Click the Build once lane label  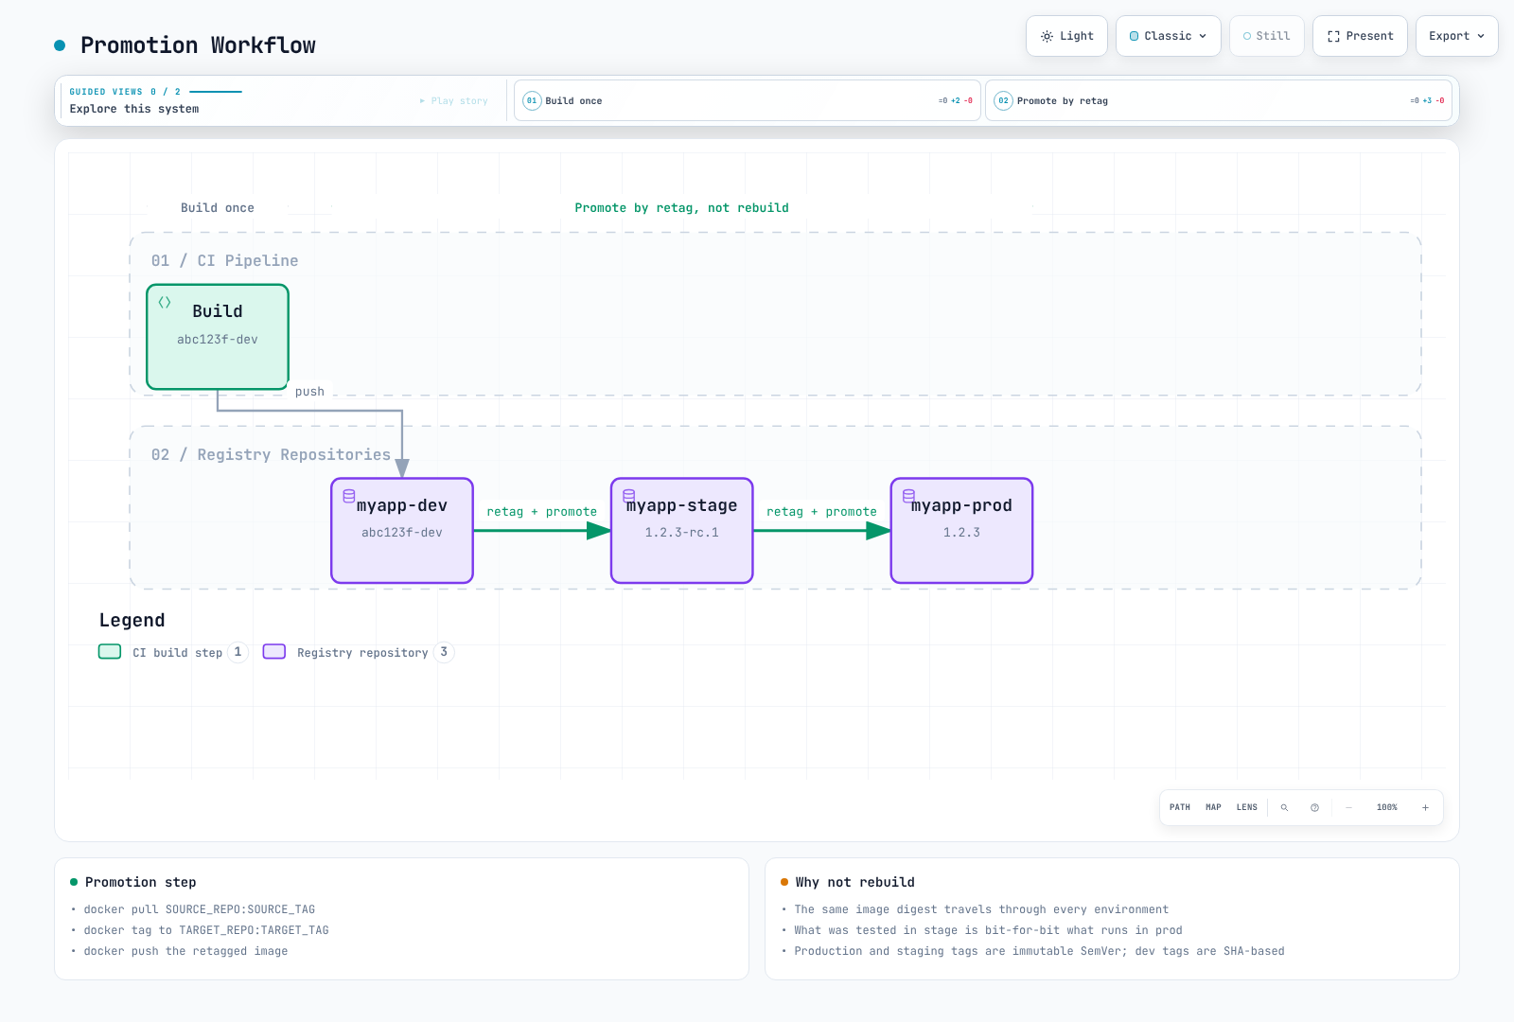218,208
